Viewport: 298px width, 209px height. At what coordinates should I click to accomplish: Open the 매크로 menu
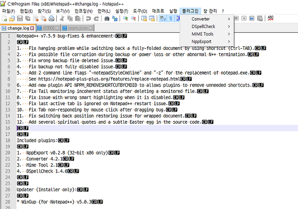click(158, 11)
